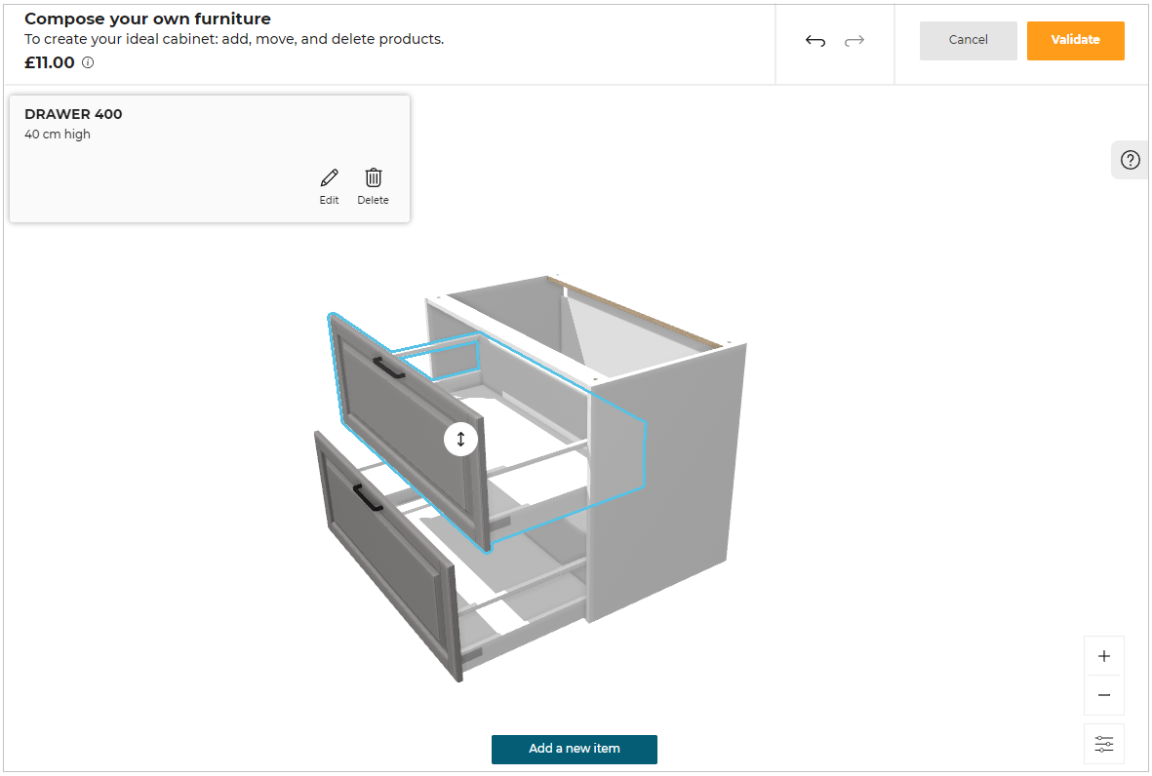Click the lower drawer's black handle
This screenshot has height=776, width=1152.
click(x=368, y=498)
